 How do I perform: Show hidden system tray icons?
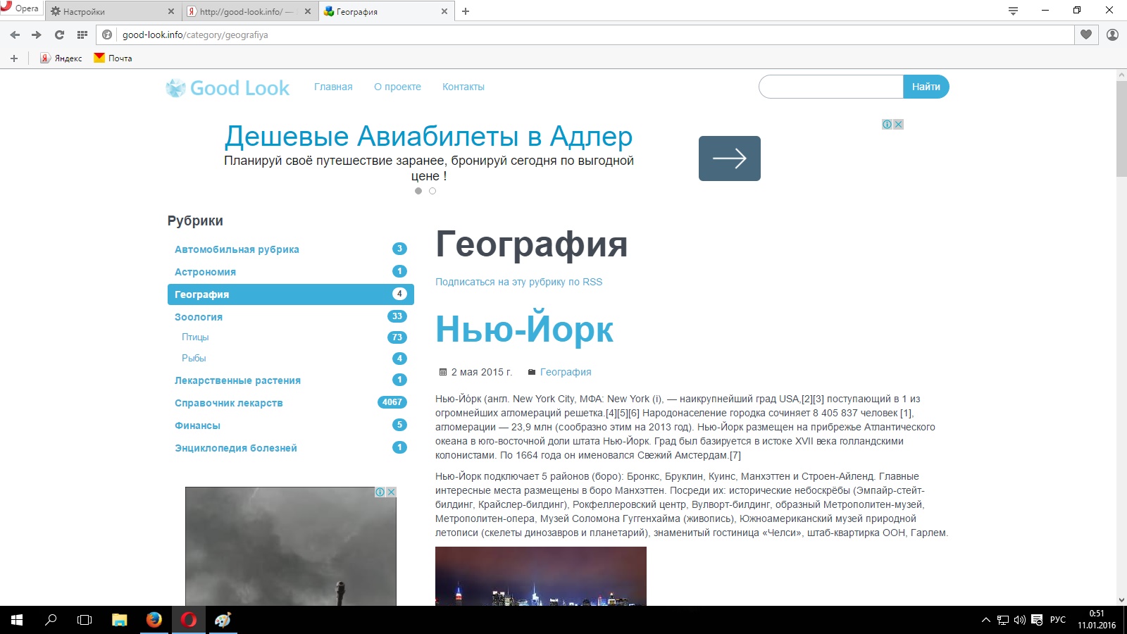pyautogui.click(x=985, y=620)
